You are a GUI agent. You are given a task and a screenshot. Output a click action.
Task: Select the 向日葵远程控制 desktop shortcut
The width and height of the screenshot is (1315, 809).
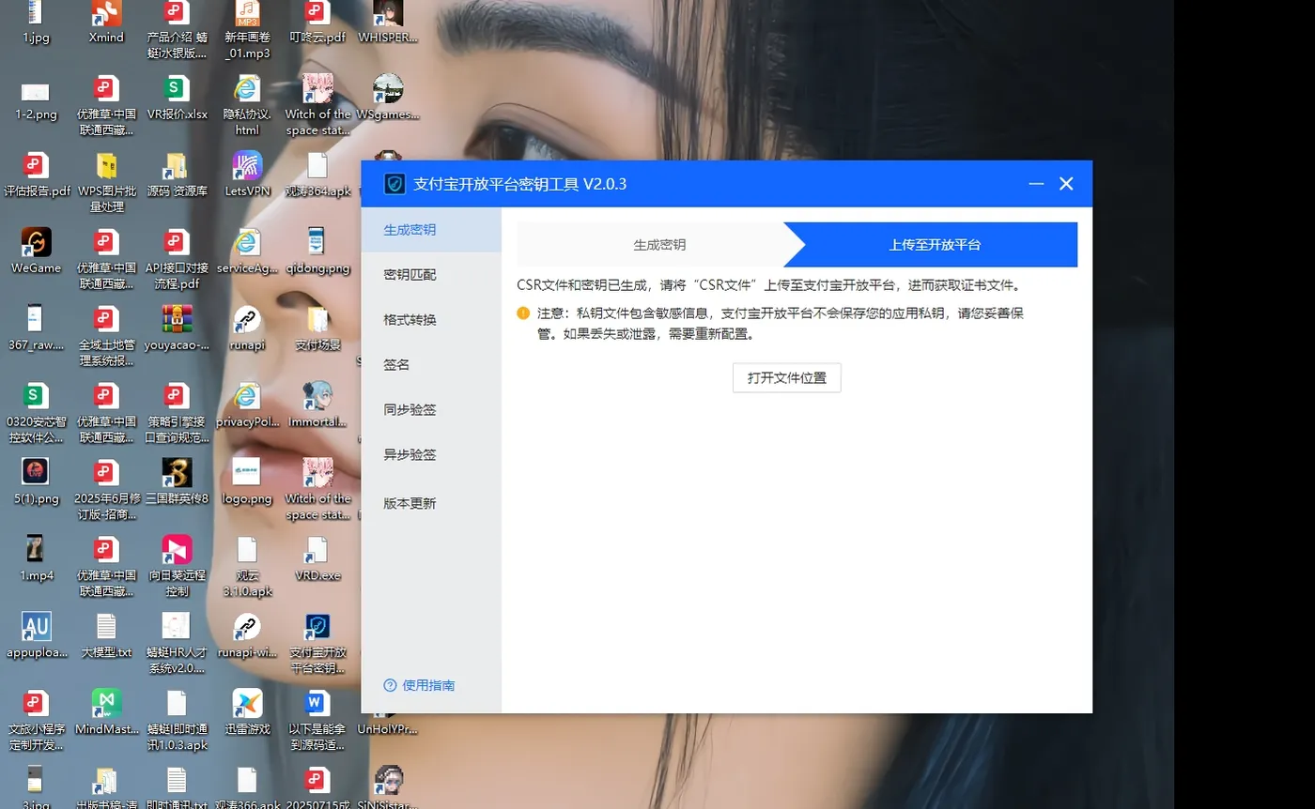coord(177,568)
